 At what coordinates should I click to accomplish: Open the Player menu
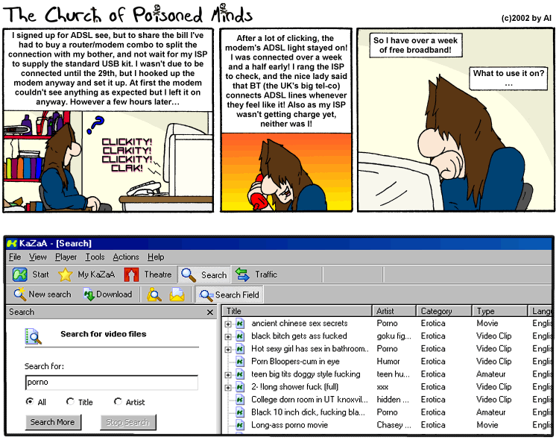(66, 257)
